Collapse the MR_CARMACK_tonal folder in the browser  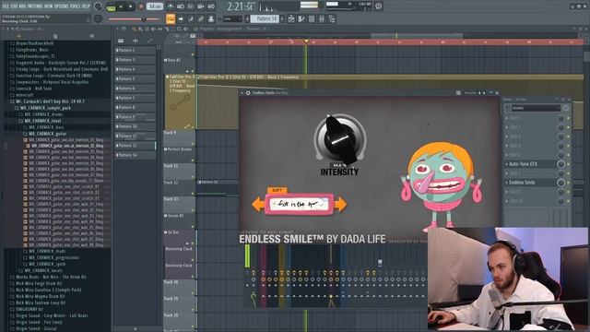coord(41,121)
